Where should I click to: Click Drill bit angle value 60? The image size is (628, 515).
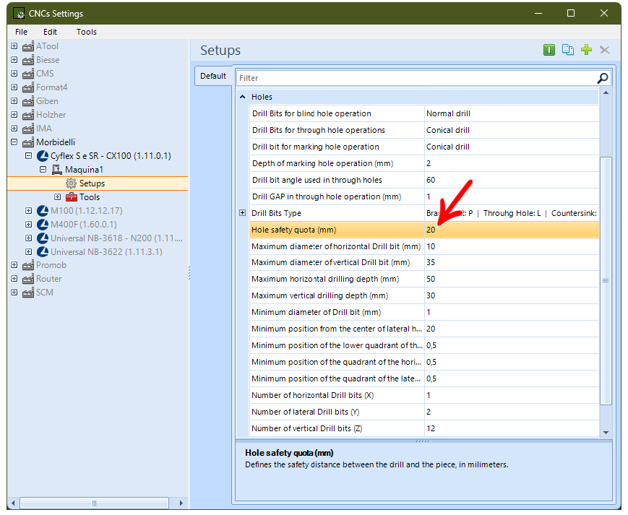point(512,180)
